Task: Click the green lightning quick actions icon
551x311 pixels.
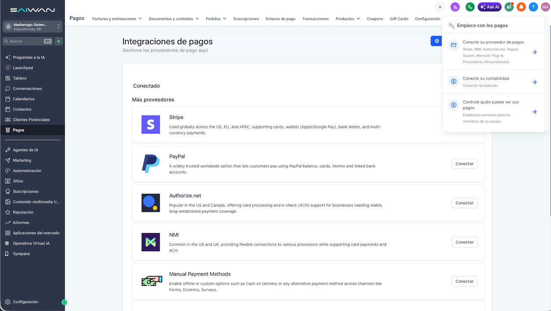Action: click(59, 41)
